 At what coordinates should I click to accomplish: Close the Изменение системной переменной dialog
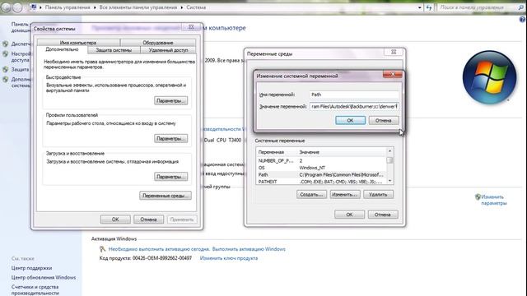[393, 75]
